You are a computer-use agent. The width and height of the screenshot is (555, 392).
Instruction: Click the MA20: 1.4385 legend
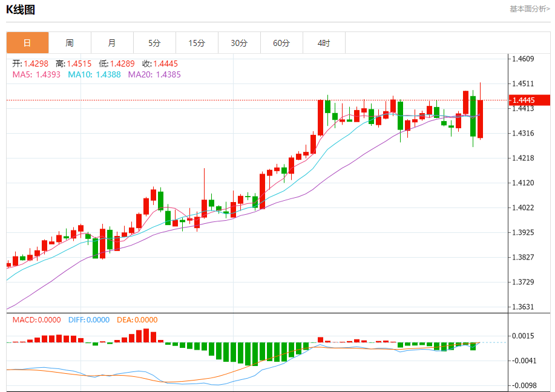pyautogui.click(x=154, y=74)
